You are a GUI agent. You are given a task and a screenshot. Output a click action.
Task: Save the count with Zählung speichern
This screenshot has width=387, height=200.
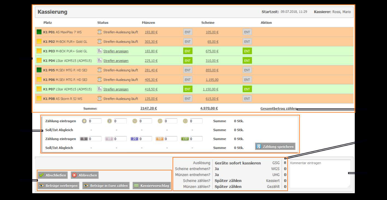[275, 146]
